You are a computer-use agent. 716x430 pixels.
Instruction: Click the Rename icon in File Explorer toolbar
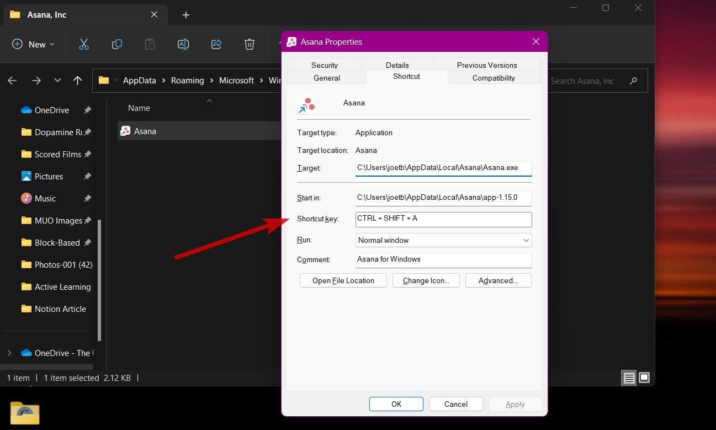(x=183, y=44)
